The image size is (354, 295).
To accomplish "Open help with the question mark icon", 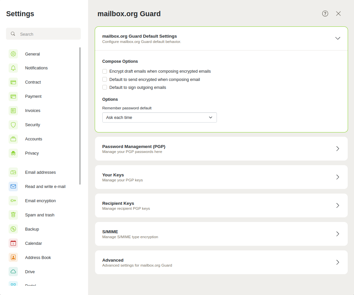I will click(x=325, y=14).
